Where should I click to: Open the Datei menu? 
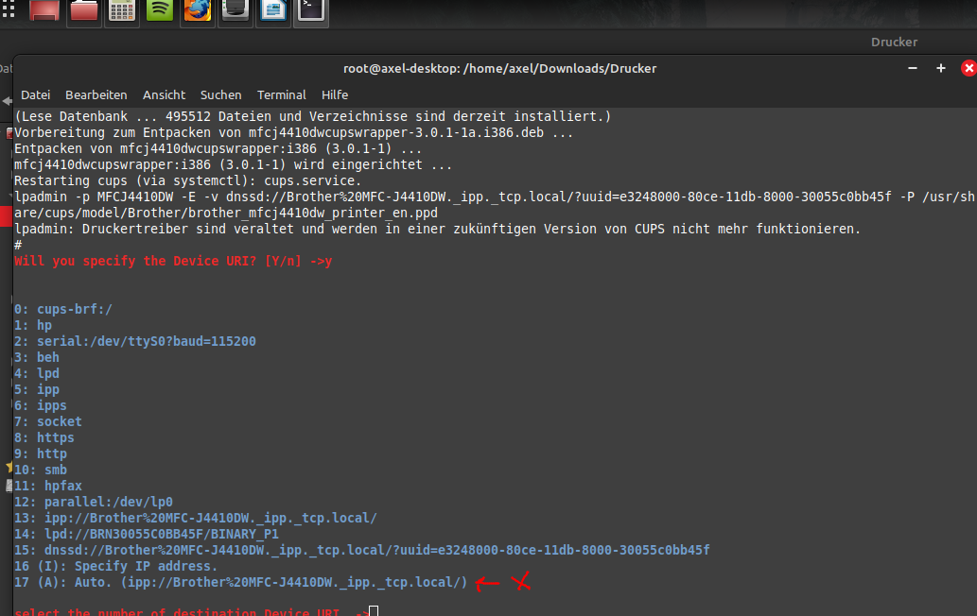(x=36, y=95)
